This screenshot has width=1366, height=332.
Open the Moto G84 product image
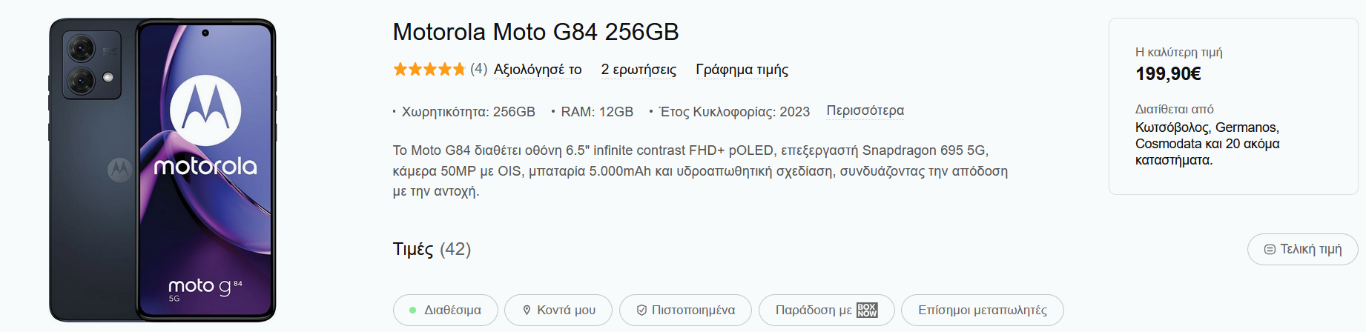[x=162, y=170]
